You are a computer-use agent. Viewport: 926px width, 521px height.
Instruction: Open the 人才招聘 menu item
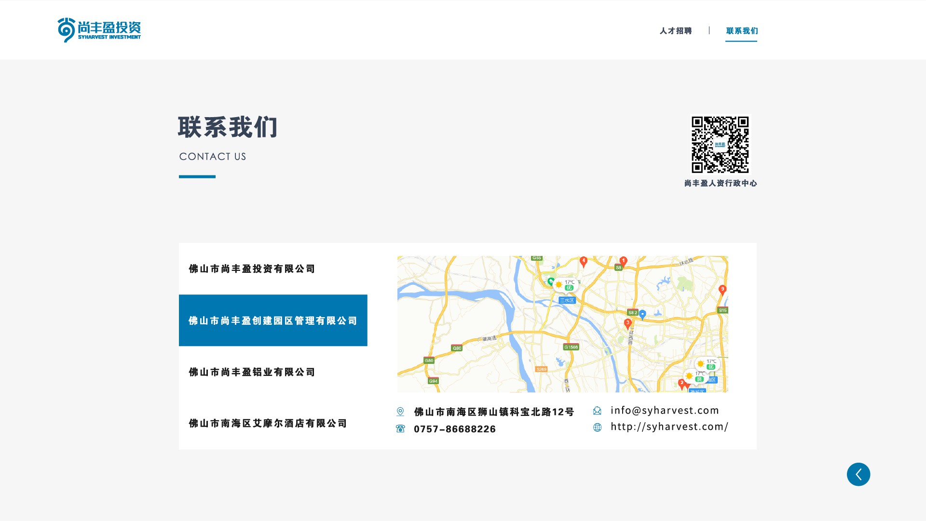pyautogui.click(x=676, y=31)
